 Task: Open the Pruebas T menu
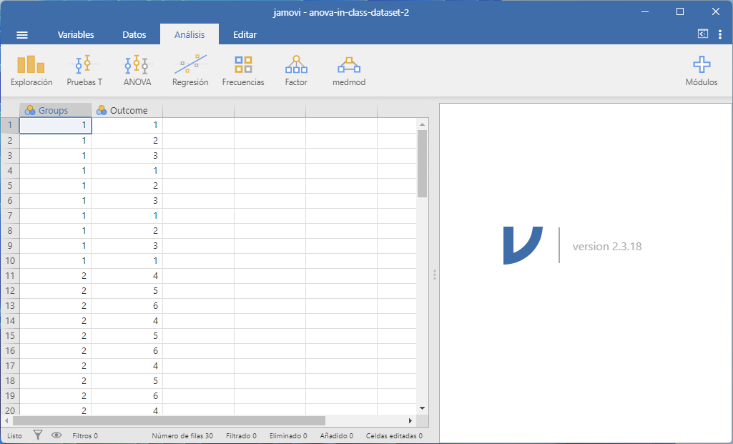(x=84, y=71)
